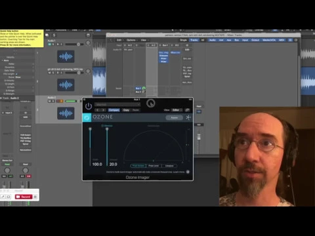Click the right channel strip pan knob
Image resolution: width=315 pixels, height=236 pixels.
26,170
